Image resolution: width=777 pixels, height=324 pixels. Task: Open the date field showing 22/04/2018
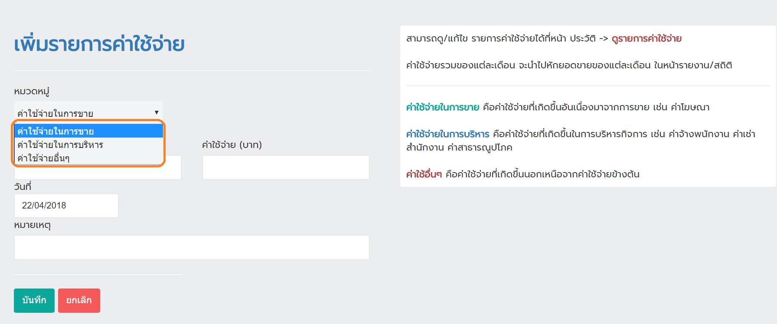pos(66,205)
